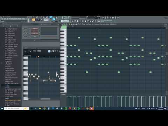Click the 0:75 time display
Screen dimensions: 168x126
(65, 18)
